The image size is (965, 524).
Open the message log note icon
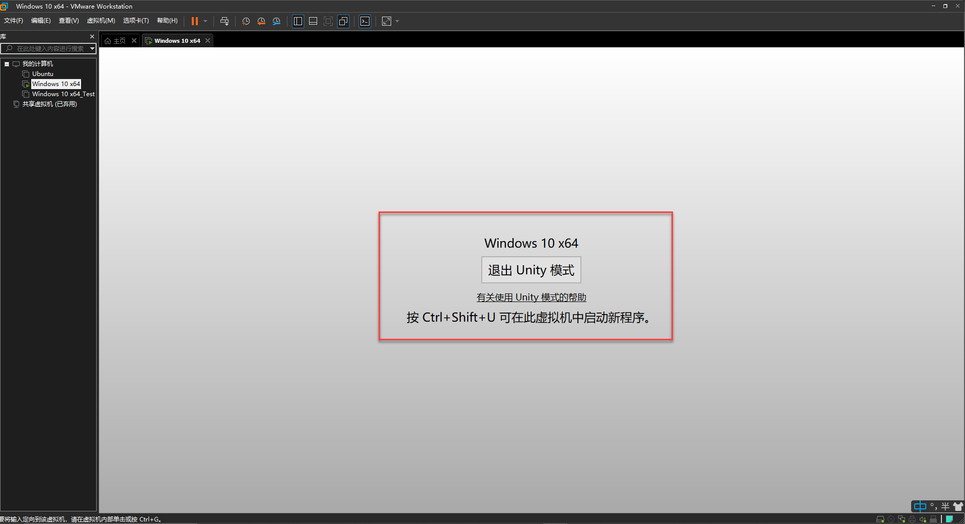(x=949, y=519)
